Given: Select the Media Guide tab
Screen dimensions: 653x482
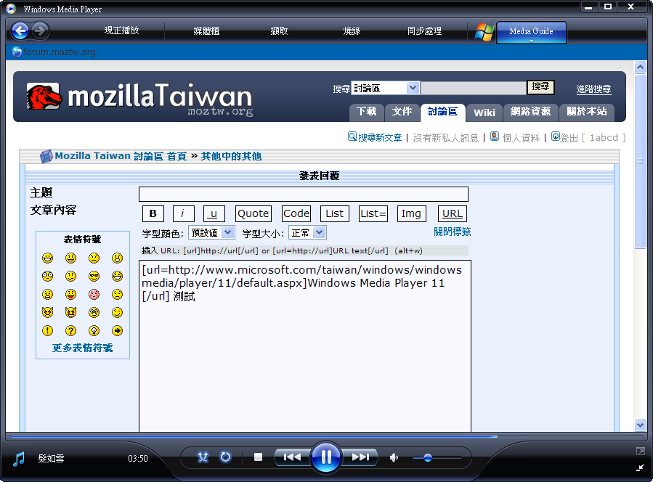Looking at the screenshot, I should 532,32.
